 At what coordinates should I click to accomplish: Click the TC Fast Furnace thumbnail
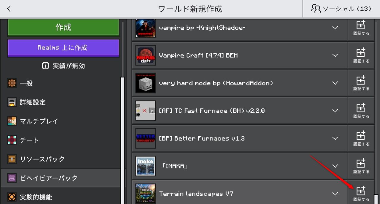click(x=145, y=111)
